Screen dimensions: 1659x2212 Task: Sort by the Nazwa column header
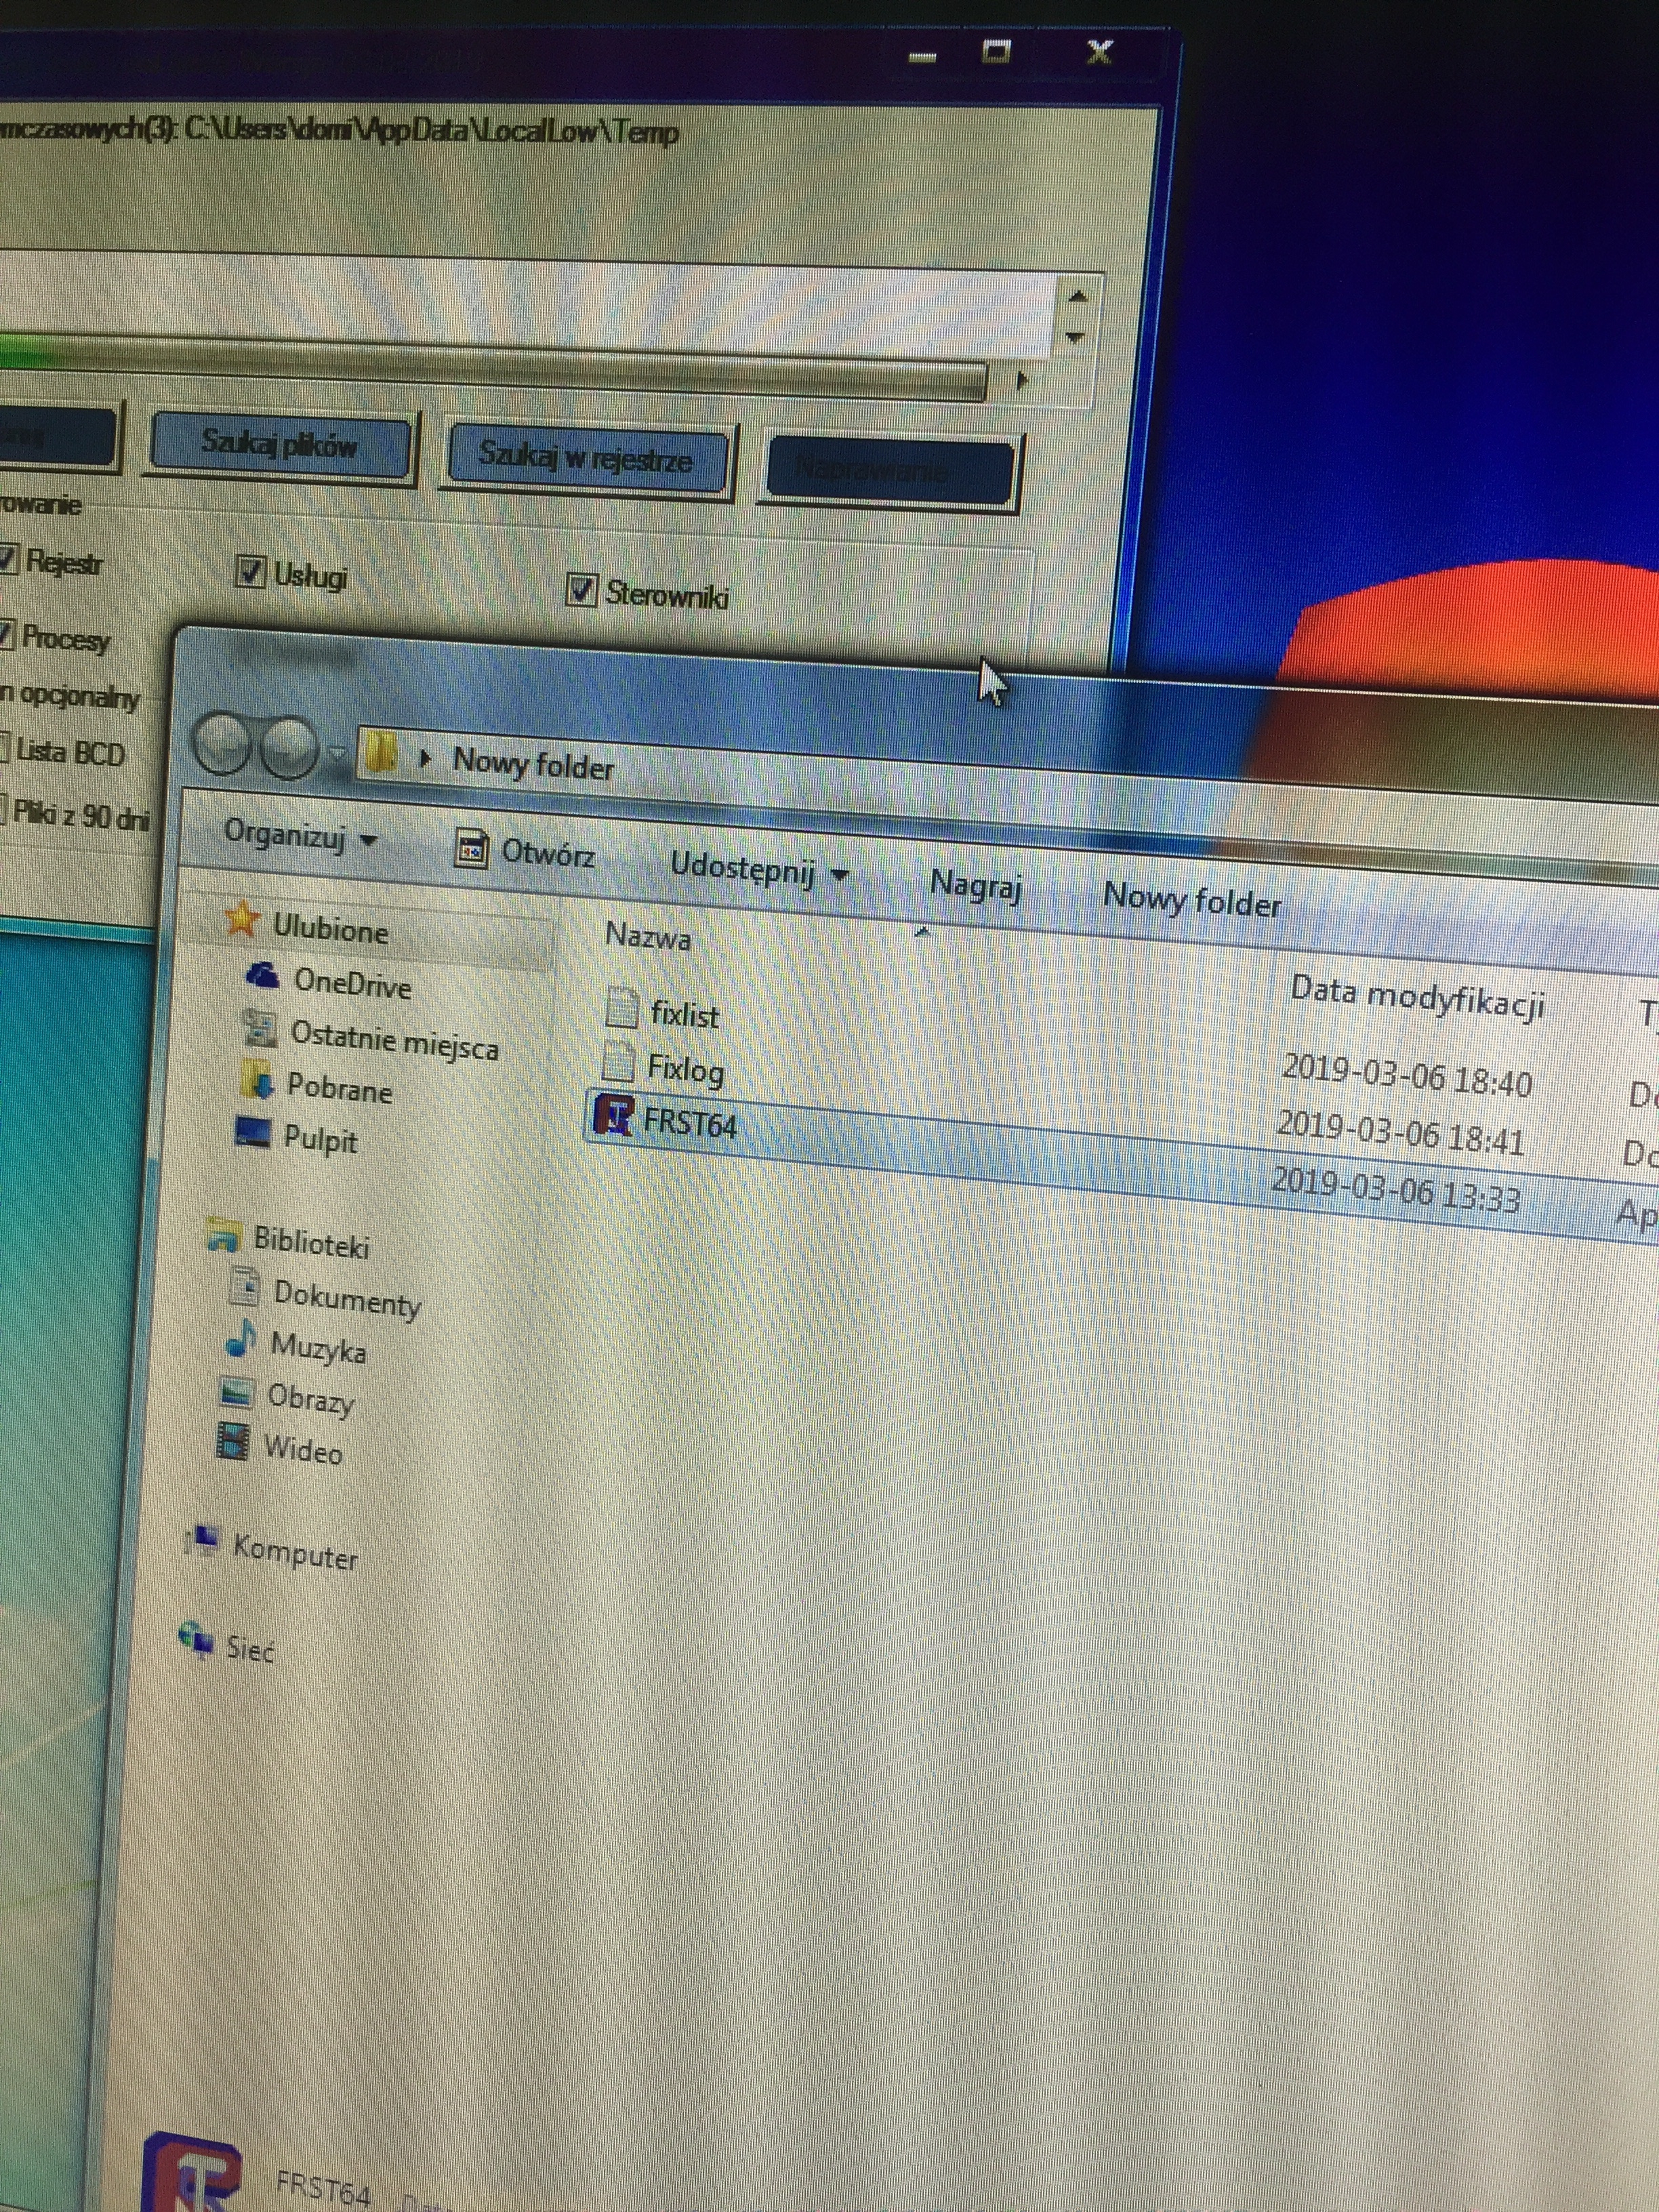648,937
